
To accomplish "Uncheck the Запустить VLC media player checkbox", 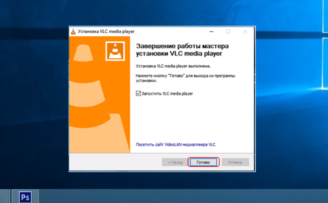I will point(138,94).
